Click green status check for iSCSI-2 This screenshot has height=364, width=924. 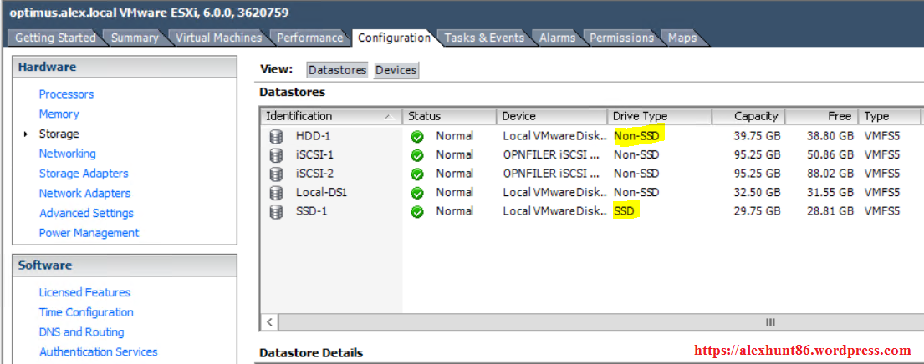pos(417,174)
